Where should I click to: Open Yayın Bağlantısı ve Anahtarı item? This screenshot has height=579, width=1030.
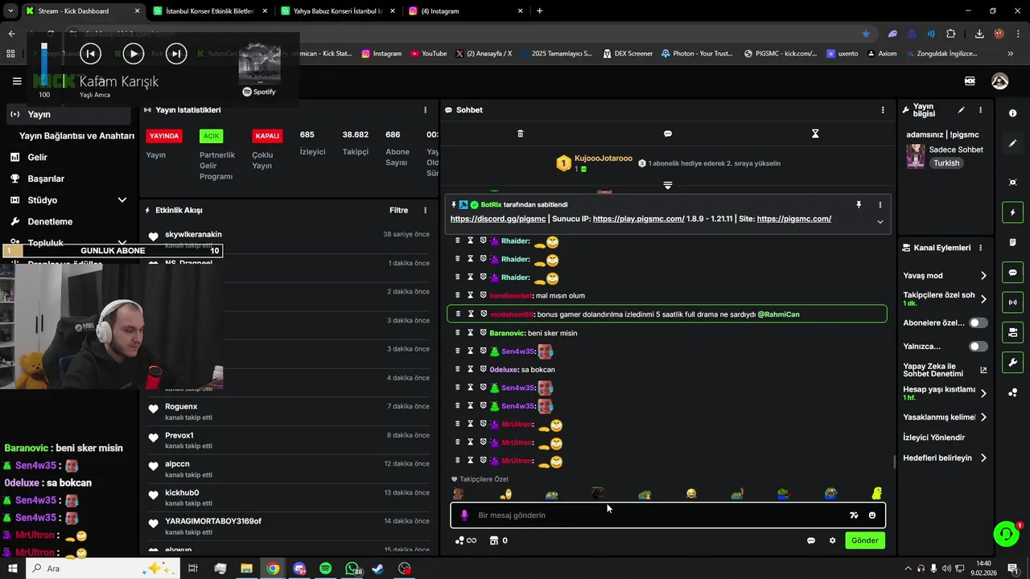76,136
